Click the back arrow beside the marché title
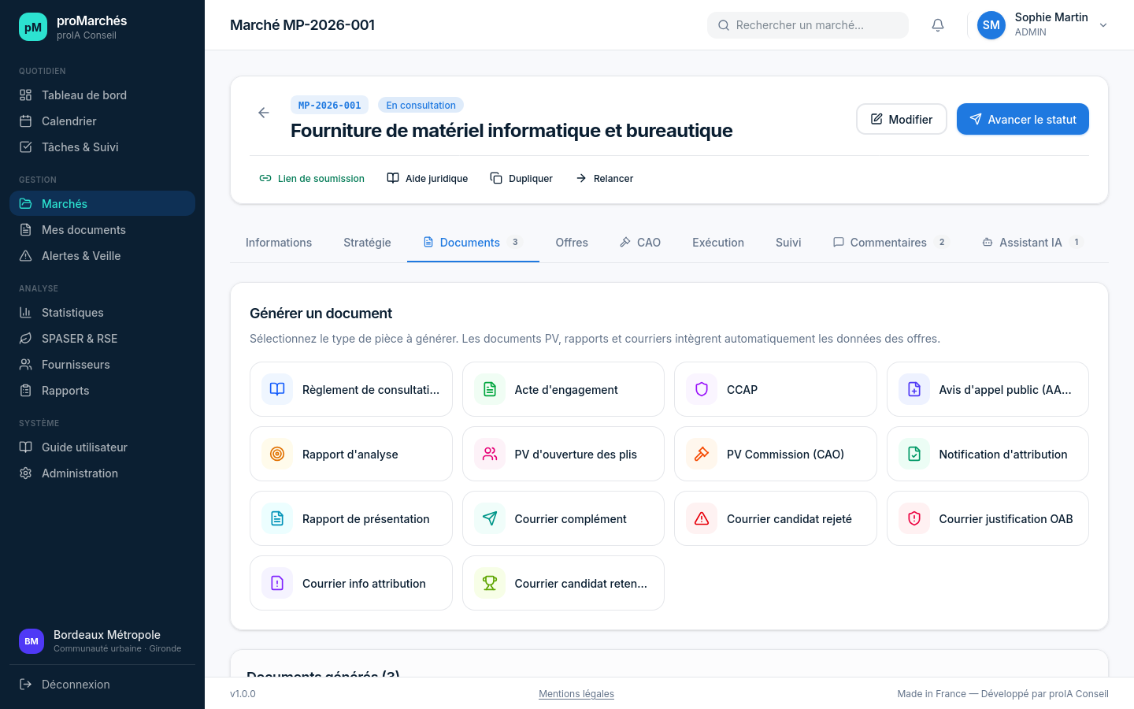The image size is (1134, 709). (263, 113)
